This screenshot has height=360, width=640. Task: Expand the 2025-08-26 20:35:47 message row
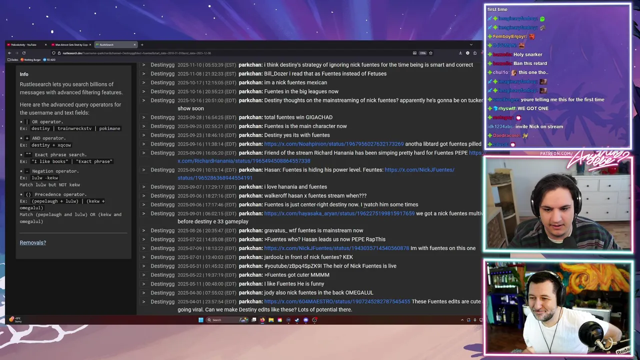(x=143, y=230)
